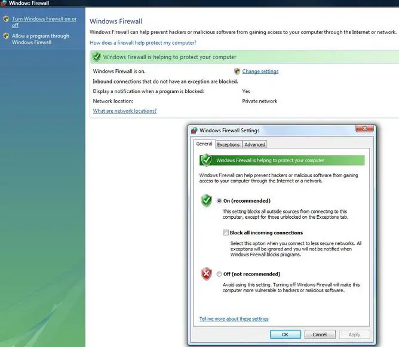Click the shield icon next to Change settings
Viewport: 399px width, 347px height.
(x=237, y=72)
